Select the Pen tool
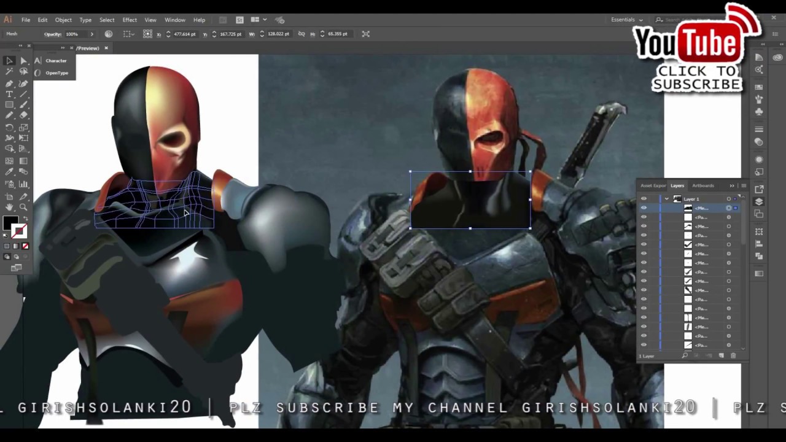This screenshot has height=442, width=786. coord(9,83)
